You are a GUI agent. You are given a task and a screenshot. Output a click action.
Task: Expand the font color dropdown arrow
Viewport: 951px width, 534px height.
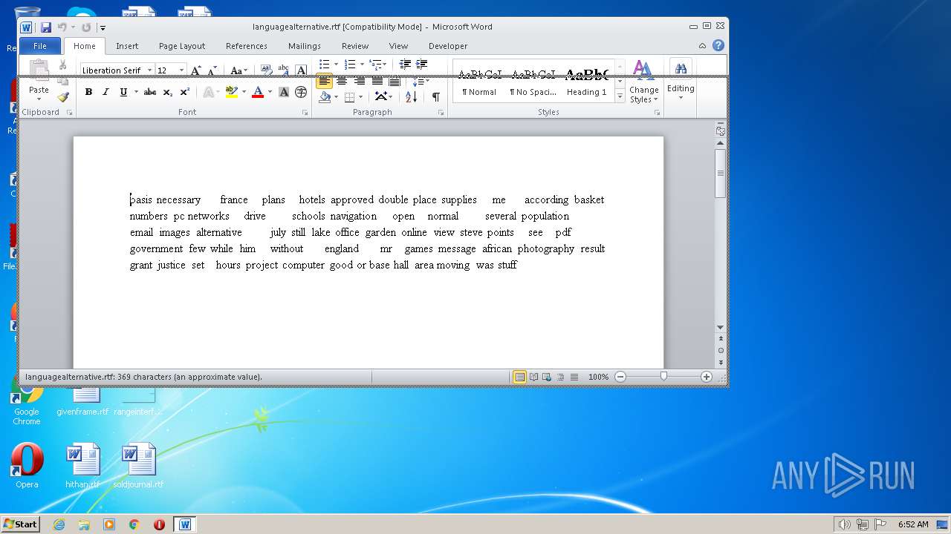[x=270, y=92]
